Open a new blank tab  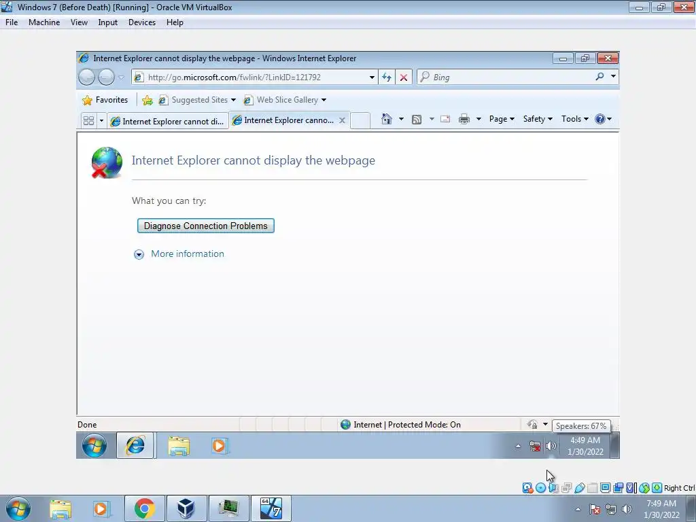click(360, 120)
